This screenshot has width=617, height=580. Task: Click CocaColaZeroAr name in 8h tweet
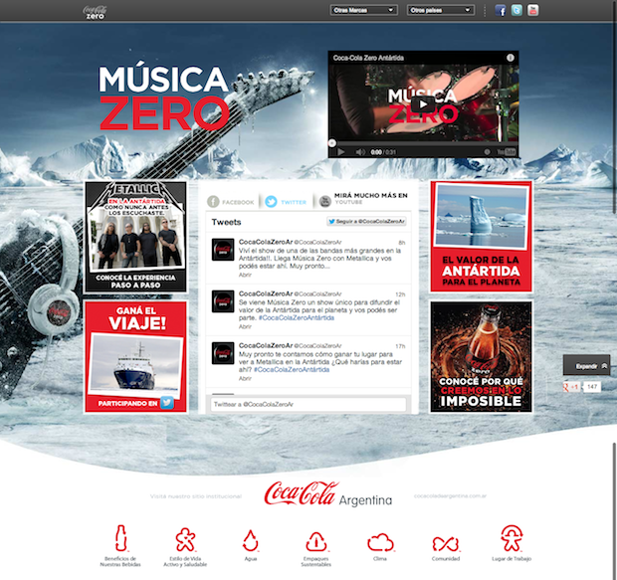click(x=266, y=242)
